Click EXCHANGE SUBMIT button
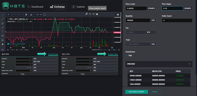Viewport: 197px width, 96px height. pyautogui.click(x=137, y=92)
